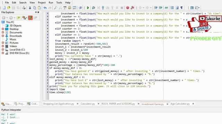Switch to ROCK, PAPER and SCISSORS.py tab
Viewport: 222px width, 124px height.
(x=118, y=104)
